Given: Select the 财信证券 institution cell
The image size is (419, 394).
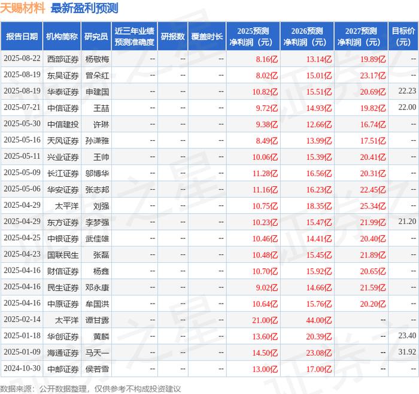Looking at the screenshot, I should pyautogui.click(x=63, y=271).
